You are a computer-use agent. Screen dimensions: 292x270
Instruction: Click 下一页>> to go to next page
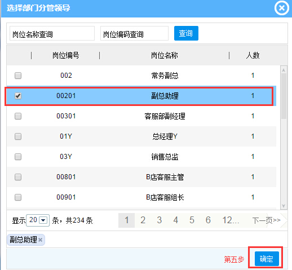267,220
